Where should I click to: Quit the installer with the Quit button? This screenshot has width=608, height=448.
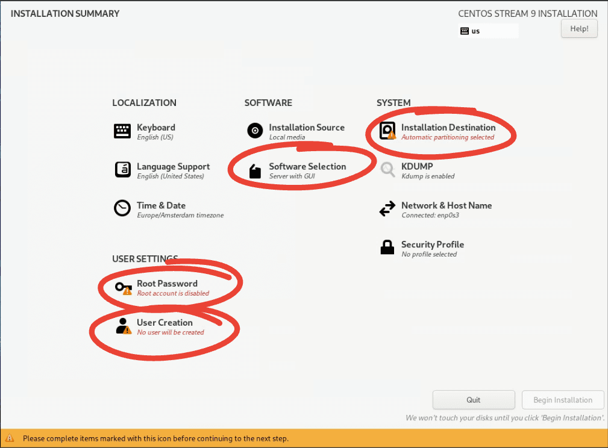point(474,400)
